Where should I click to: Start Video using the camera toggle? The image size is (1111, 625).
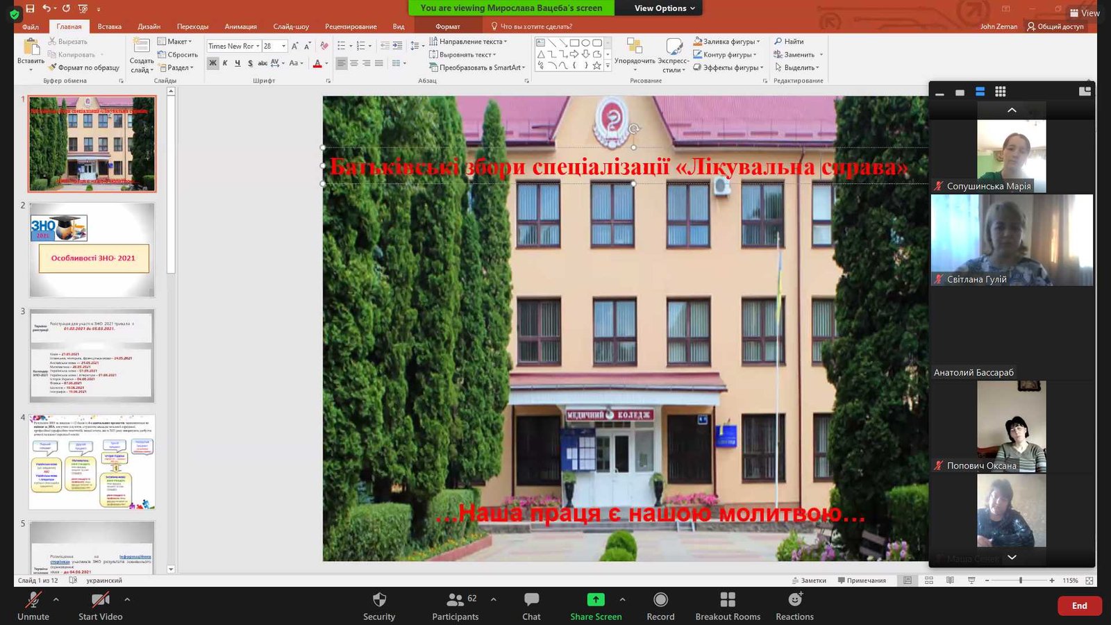[x=100, y=600]
